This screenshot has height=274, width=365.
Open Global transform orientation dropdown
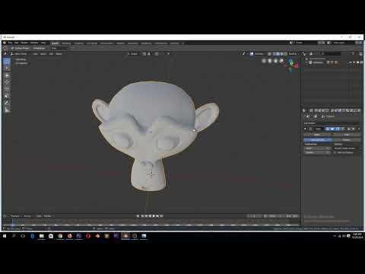(x=134, y=54)
